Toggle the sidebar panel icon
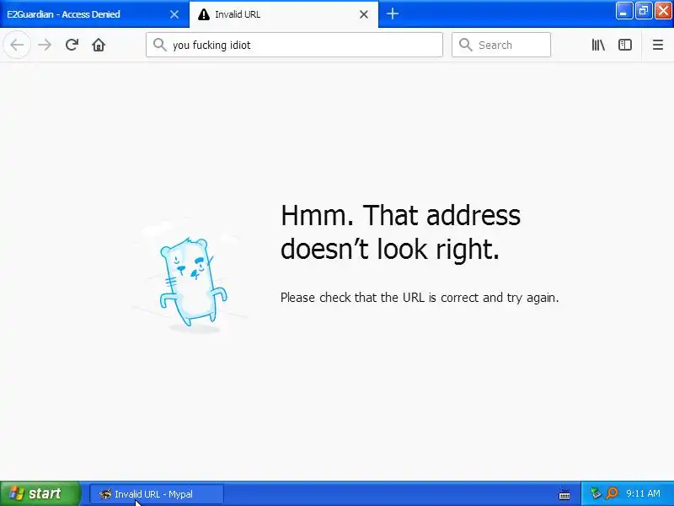The image size is (674, 506). [x=624, y=45]
